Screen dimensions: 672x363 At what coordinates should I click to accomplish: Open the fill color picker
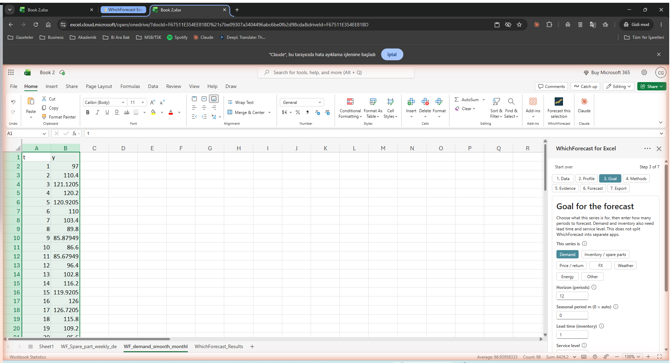pyautogui.click(x=162, y=112)
